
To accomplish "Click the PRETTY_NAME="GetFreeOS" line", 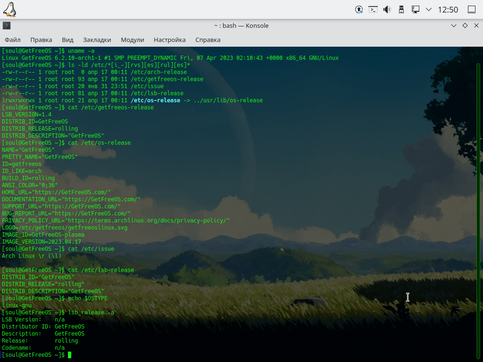I will 40,157.
